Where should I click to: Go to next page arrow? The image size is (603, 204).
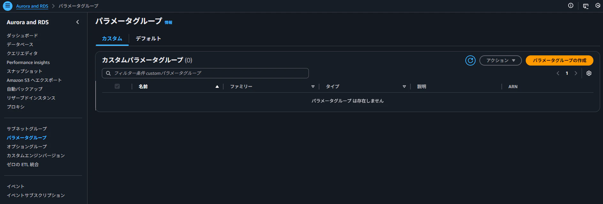(576, 73)
